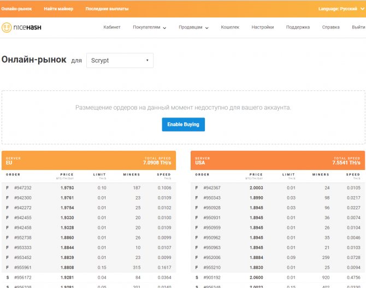The width and height of the screenshot is (366, 288).
Task: Click the USA table SPEED column header
Action: [x=353, y=174]
